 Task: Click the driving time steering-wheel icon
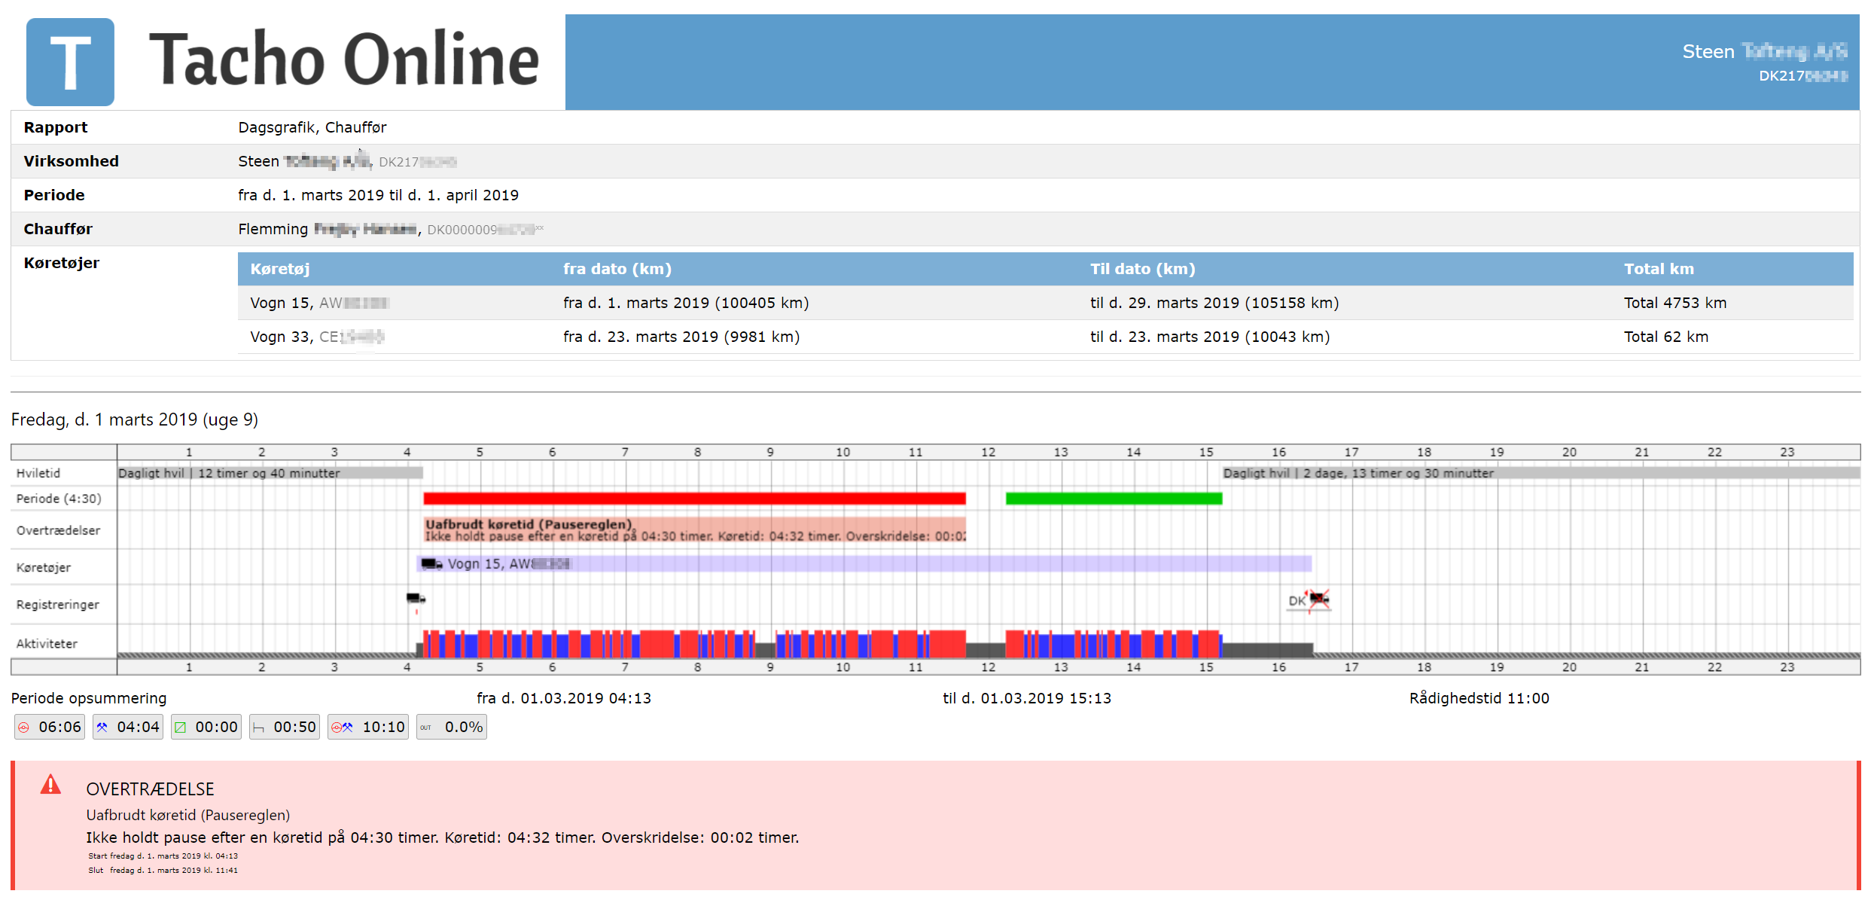pos(24,728)
